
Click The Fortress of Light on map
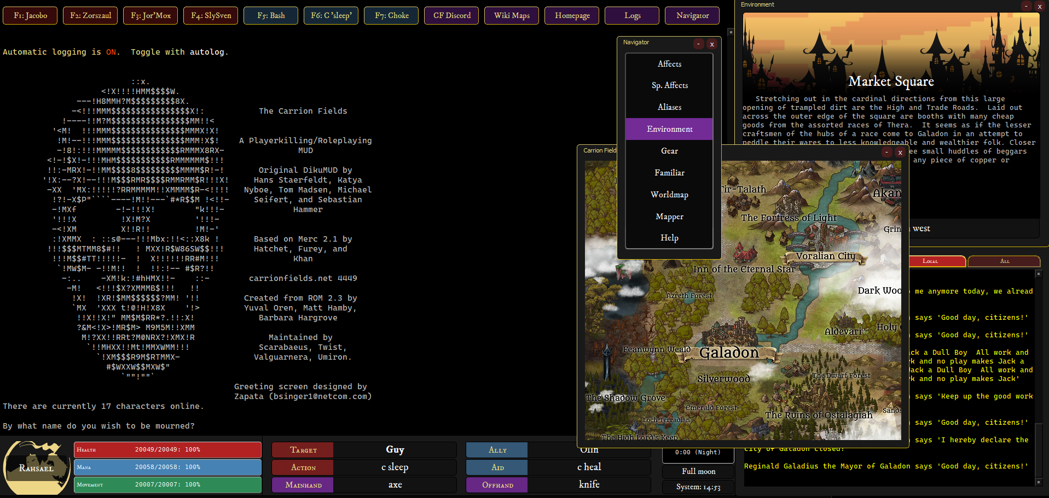[789, 218]
